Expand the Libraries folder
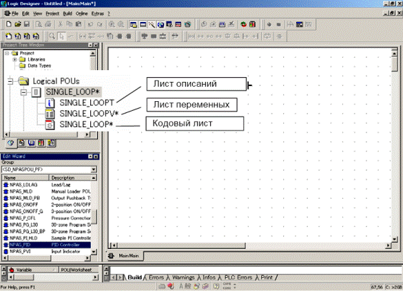403x291 pixels. coord(14,60)
